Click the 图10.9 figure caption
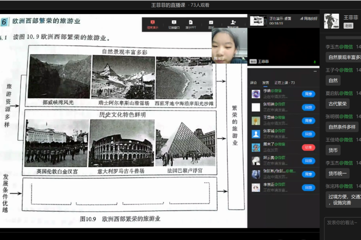The width and height of the screenshot is (361, 240). [x=120, y=219]
